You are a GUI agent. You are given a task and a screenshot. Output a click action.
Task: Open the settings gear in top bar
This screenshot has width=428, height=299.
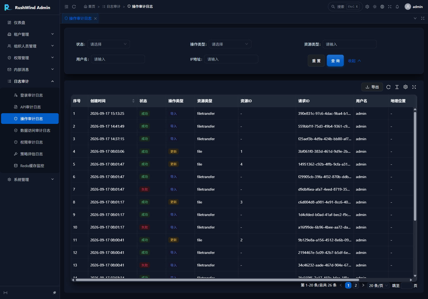coord(367,7)
